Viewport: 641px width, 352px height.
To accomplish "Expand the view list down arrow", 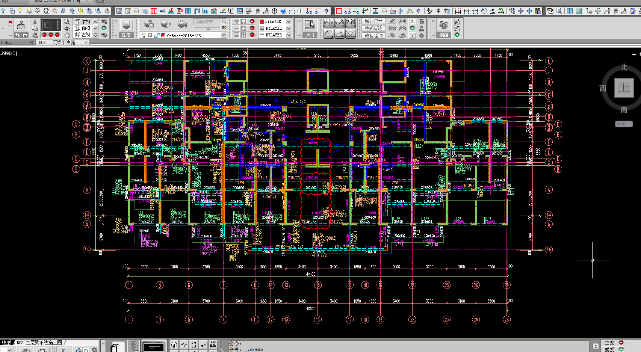I will 95,28.
